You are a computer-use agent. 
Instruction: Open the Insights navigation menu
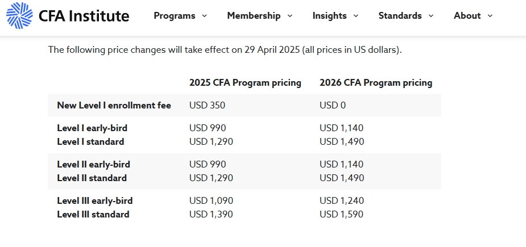coord(329,16)
